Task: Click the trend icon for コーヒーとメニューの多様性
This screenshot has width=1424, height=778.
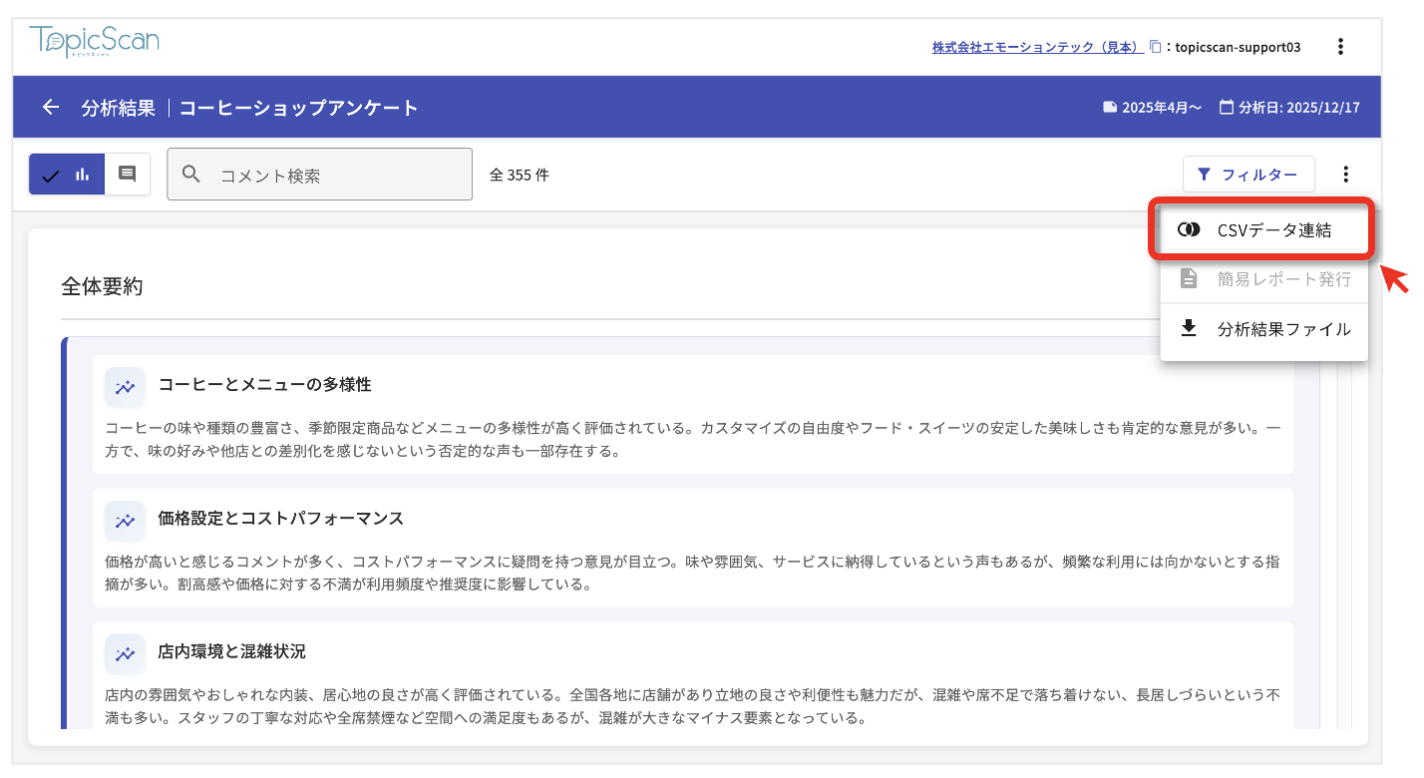Action: point(125,387)
